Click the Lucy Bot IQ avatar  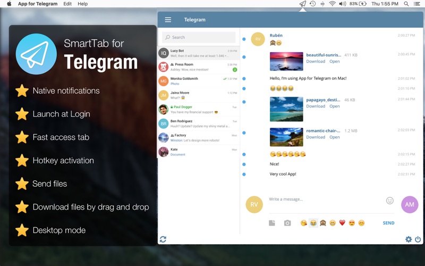(x=164, y=53)
